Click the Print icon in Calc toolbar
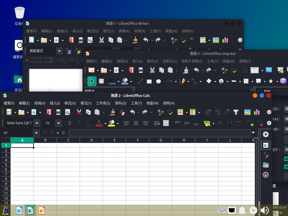 pyautogui.click(x=58, y=112)
